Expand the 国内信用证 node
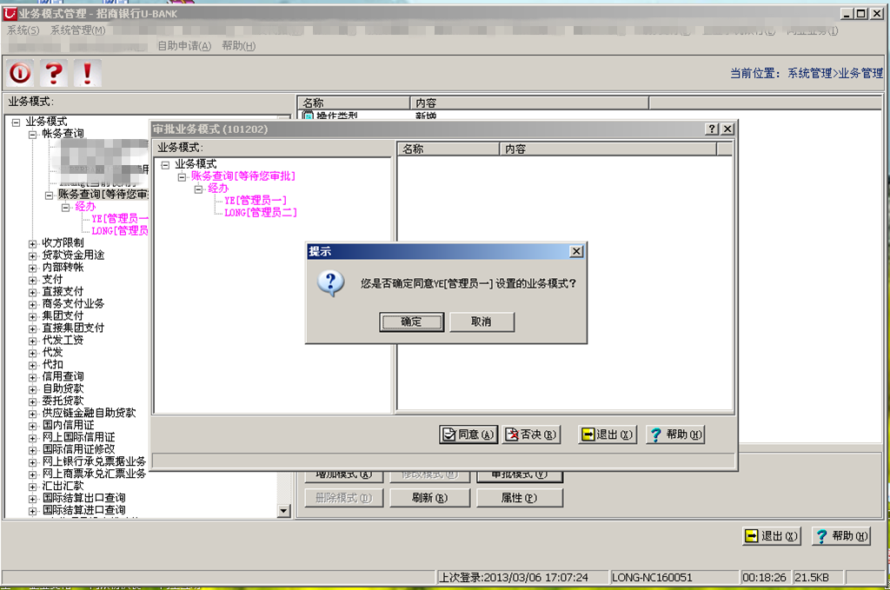This screenshot has height=590, width=890. (33, 426)
